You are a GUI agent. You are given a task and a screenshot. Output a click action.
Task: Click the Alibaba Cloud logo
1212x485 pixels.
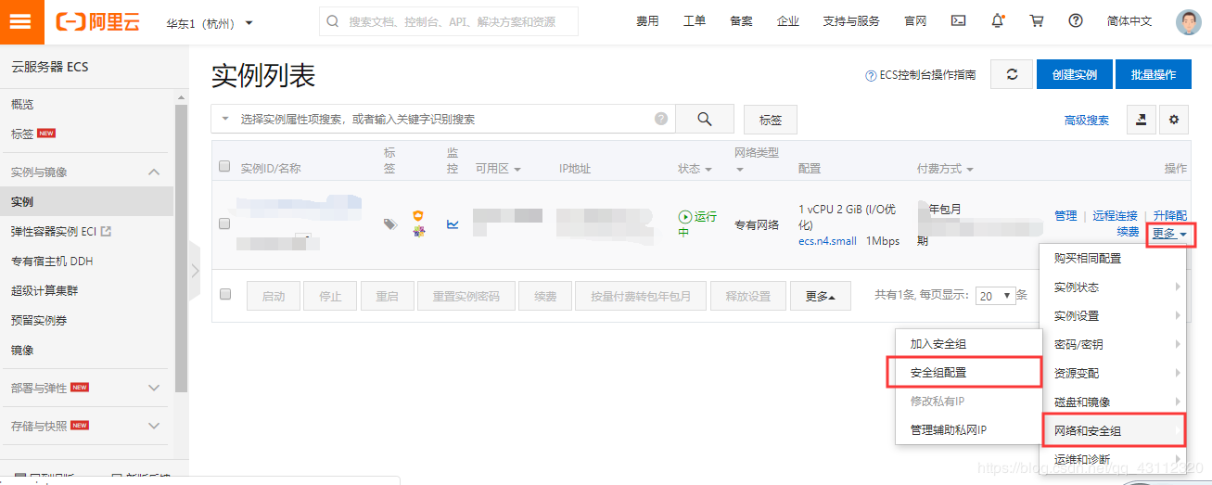coord(96,22)
